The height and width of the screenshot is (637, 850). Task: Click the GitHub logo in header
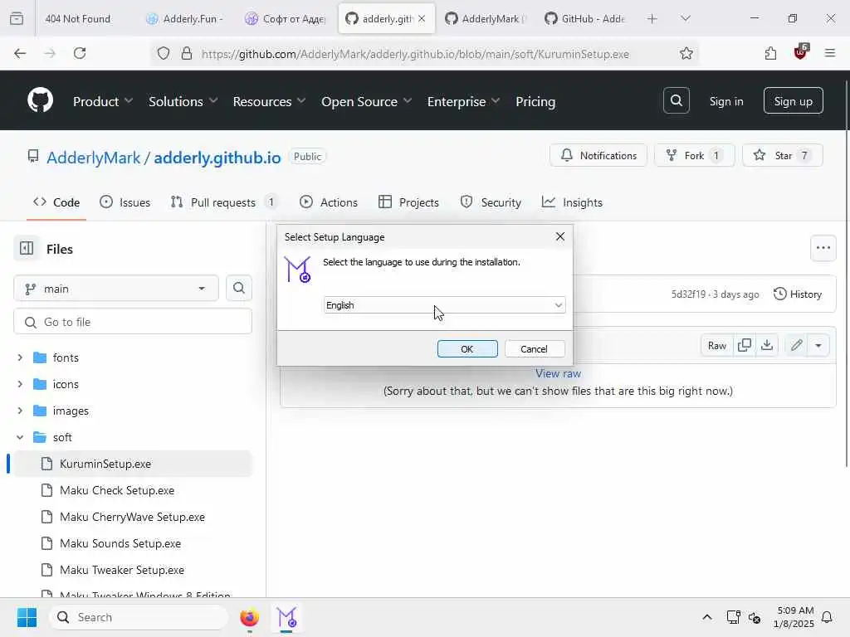[x=40, y=100]
